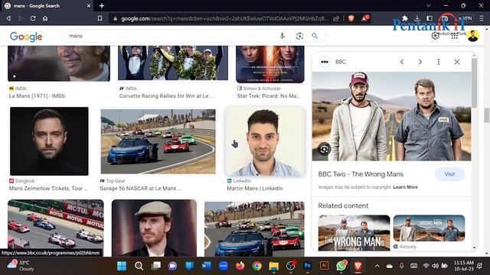
Task: Open the Windows Start menu
Action: click(122, 266)
